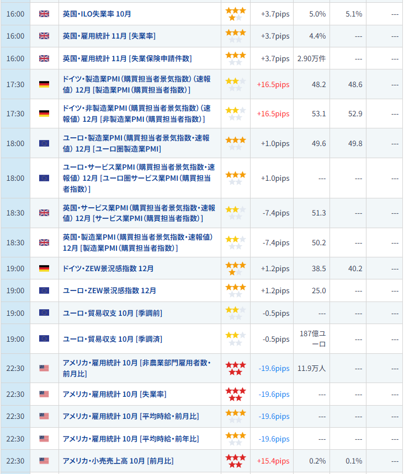The height and width of the screenshot is (474, 404).
Task: Open アメリカ・雇用統計 [平均時給・前年比] link
Action: pos(131,439)
